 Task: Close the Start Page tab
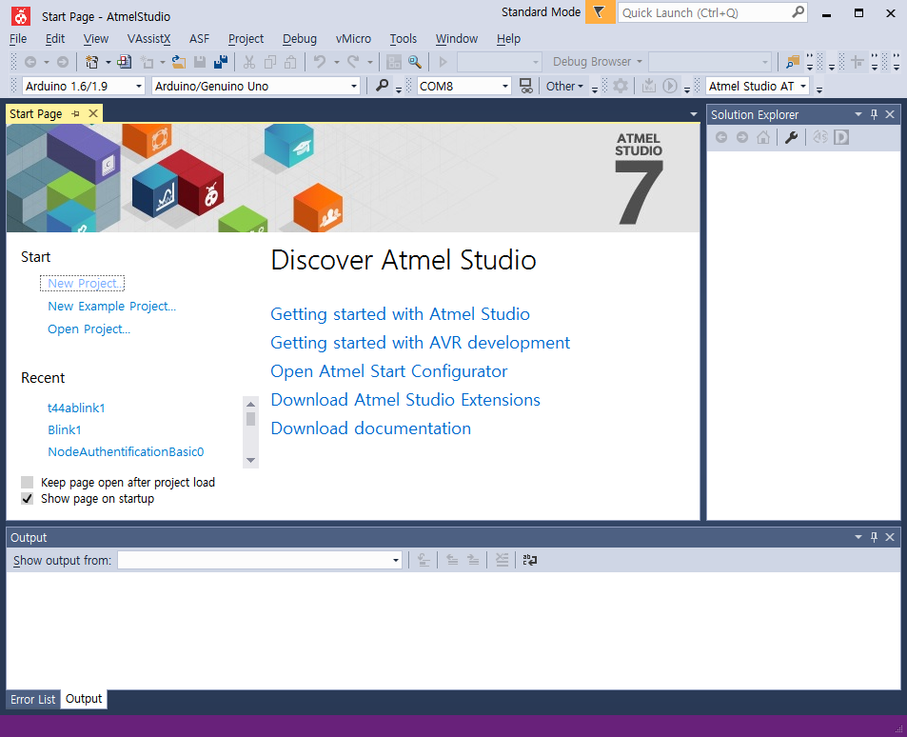coord(93,113)
